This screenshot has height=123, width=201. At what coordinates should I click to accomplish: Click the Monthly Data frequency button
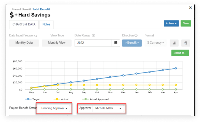coord(24,43)
